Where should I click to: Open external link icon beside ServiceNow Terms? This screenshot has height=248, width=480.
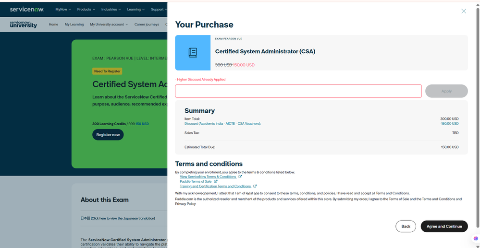[x=240, y=177]
